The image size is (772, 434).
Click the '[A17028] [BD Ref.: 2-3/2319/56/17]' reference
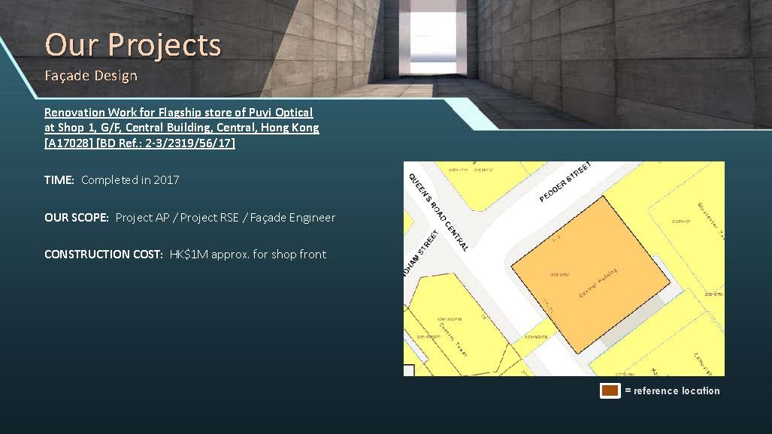[140, 143]
